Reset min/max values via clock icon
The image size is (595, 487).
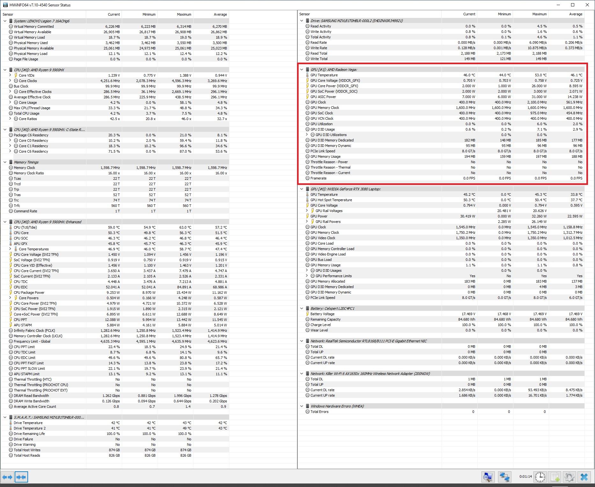pyautogui.click(x=540, y=477)
